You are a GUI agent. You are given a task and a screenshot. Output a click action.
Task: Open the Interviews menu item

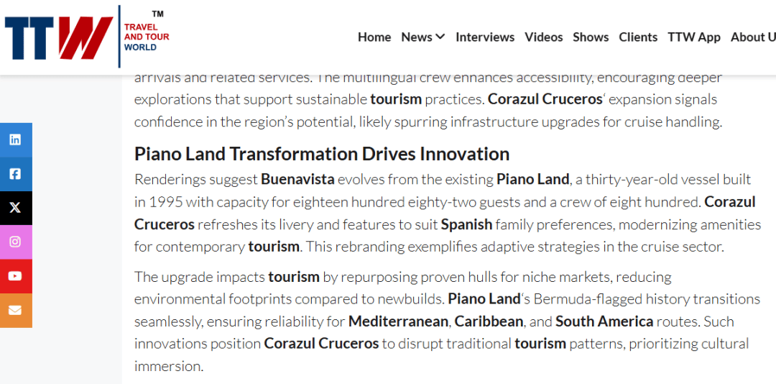click(485, 37)
